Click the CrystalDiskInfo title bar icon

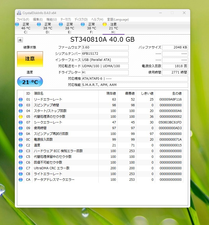tap(19, 13)
